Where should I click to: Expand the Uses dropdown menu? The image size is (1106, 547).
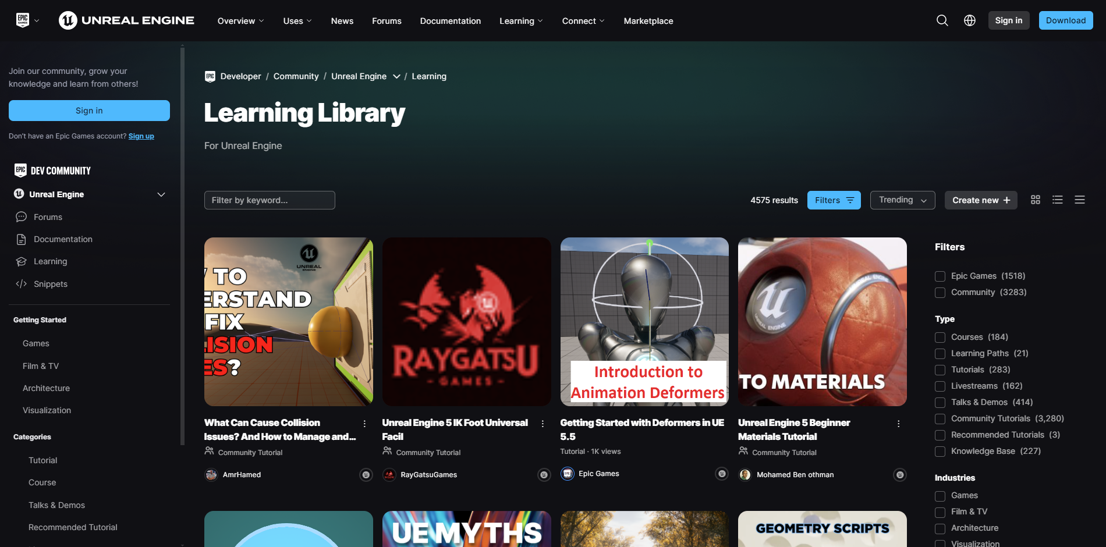coord(297,21)
